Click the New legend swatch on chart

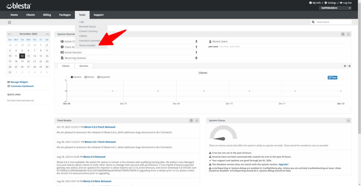tap(332, 78)
